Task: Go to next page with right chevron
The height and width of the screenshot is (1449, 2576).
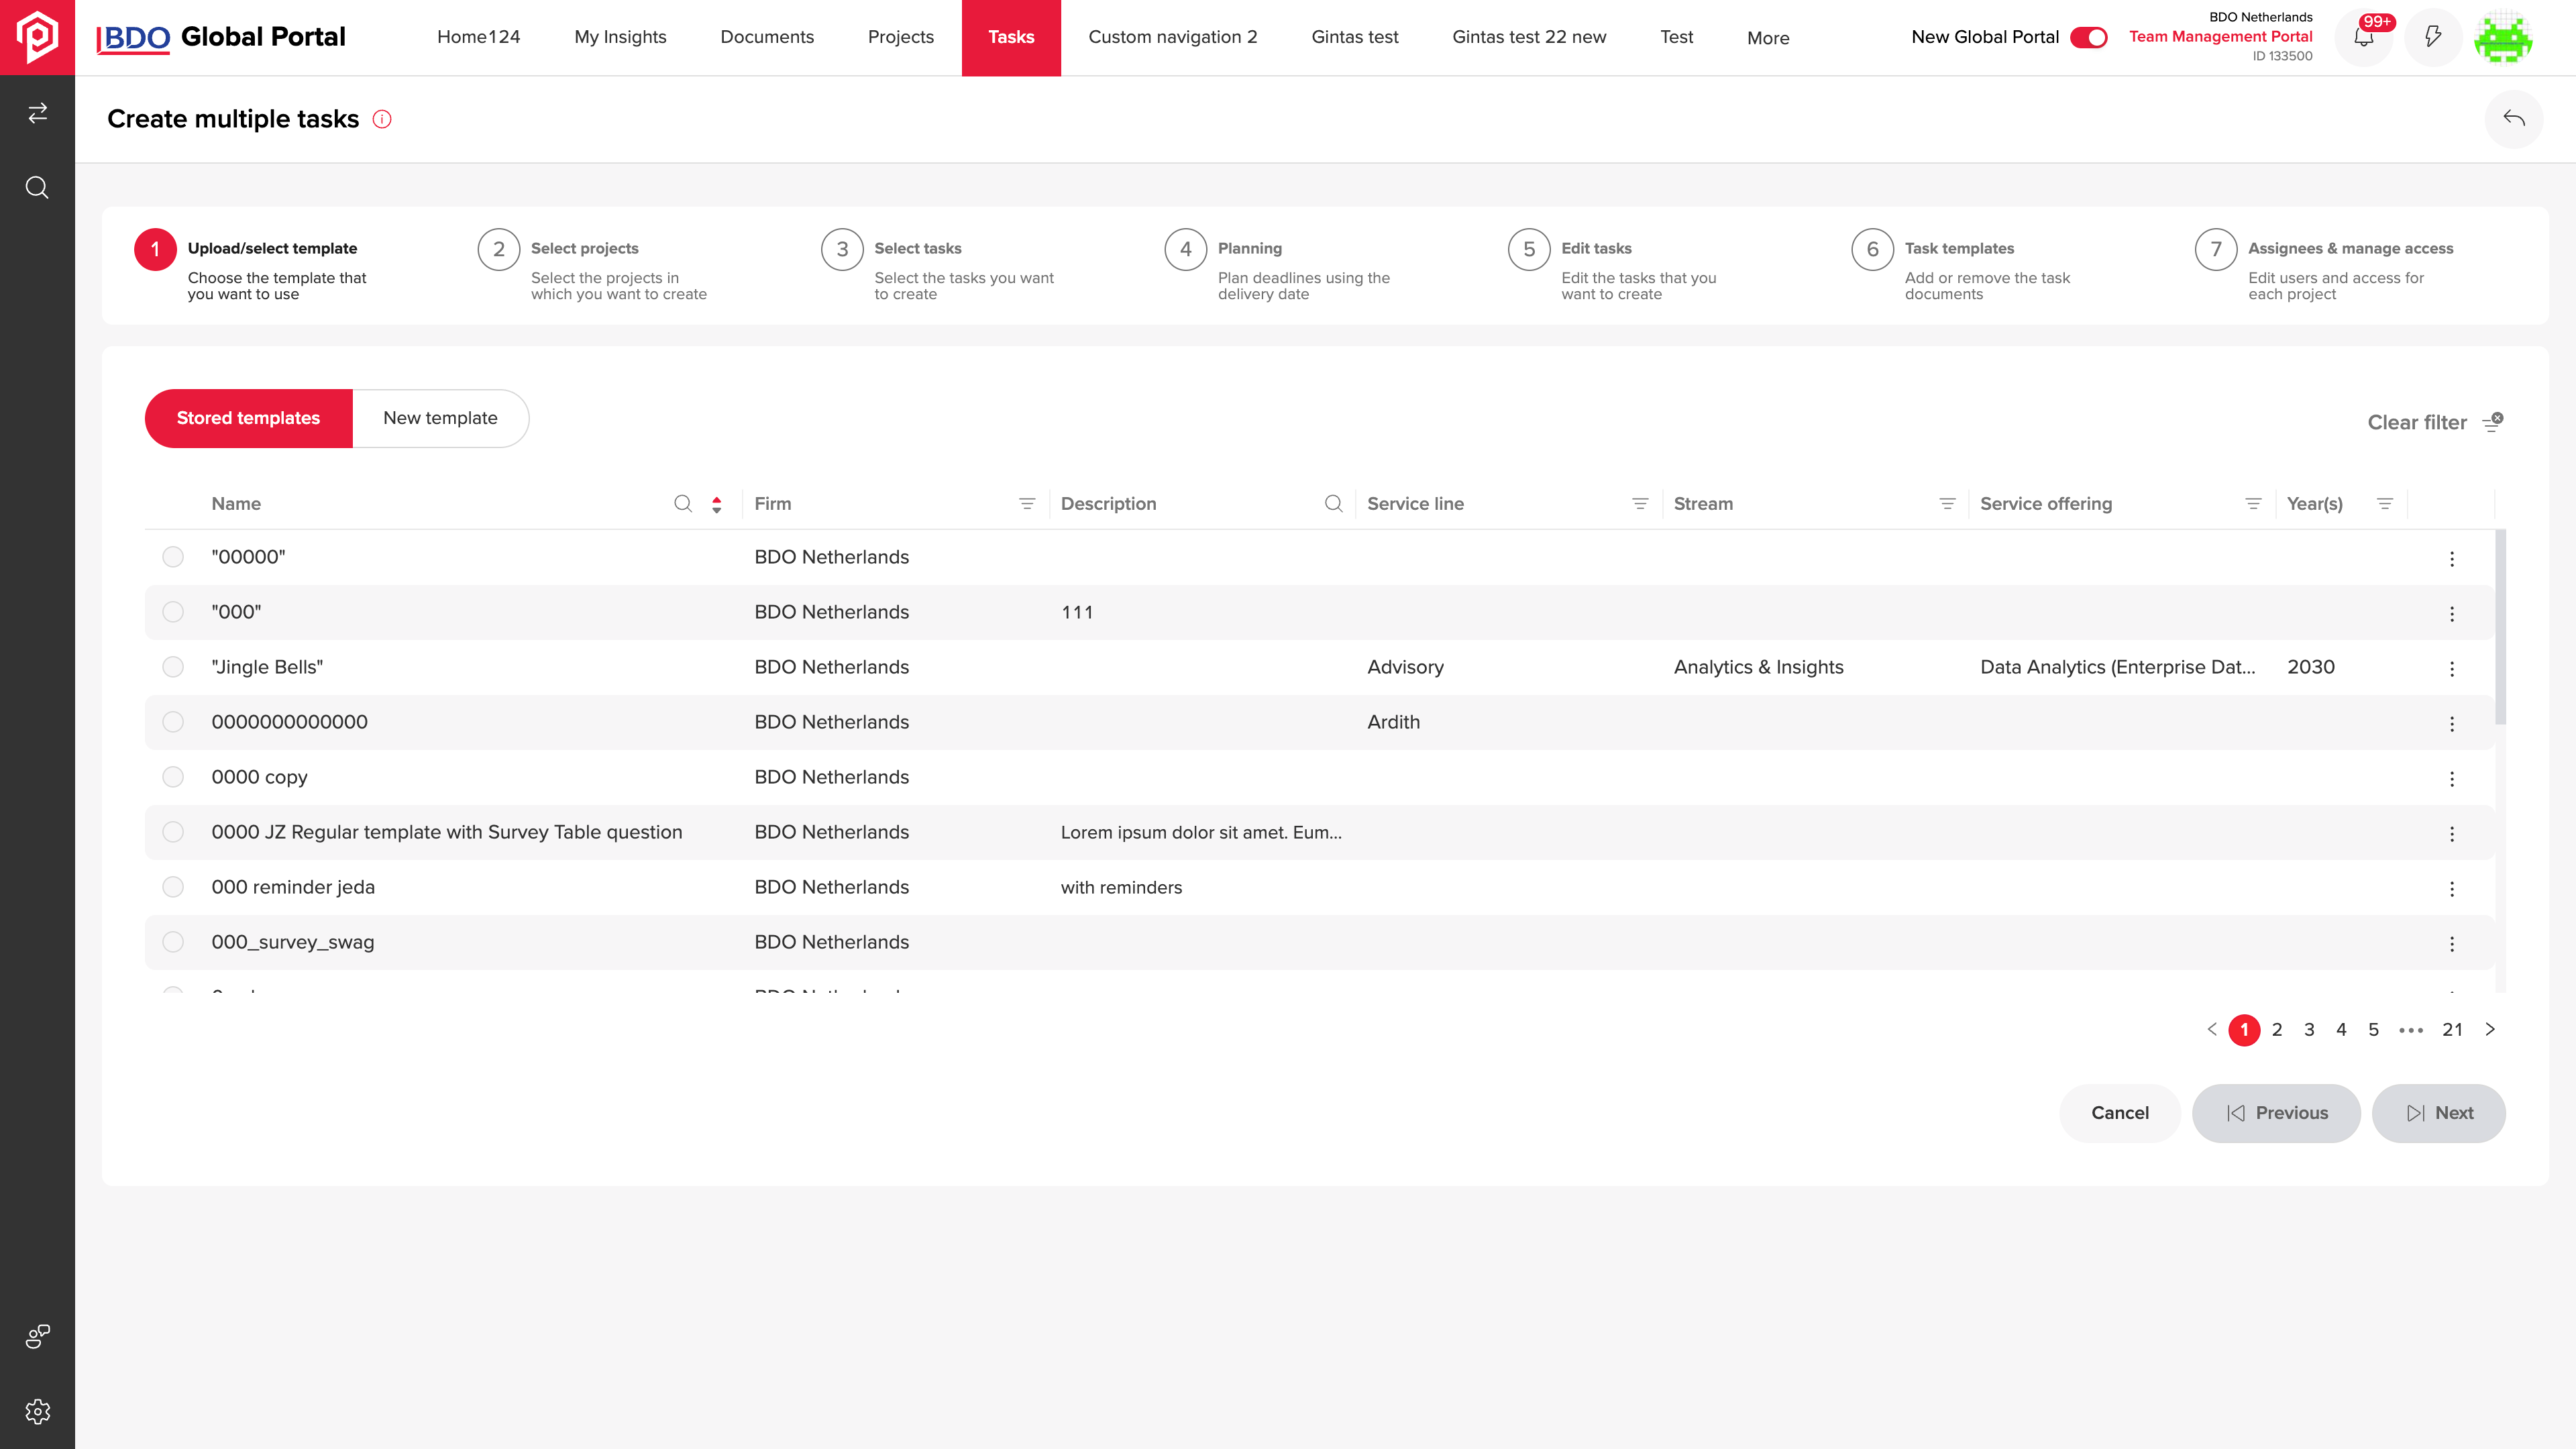Action: point(2490,1030)
